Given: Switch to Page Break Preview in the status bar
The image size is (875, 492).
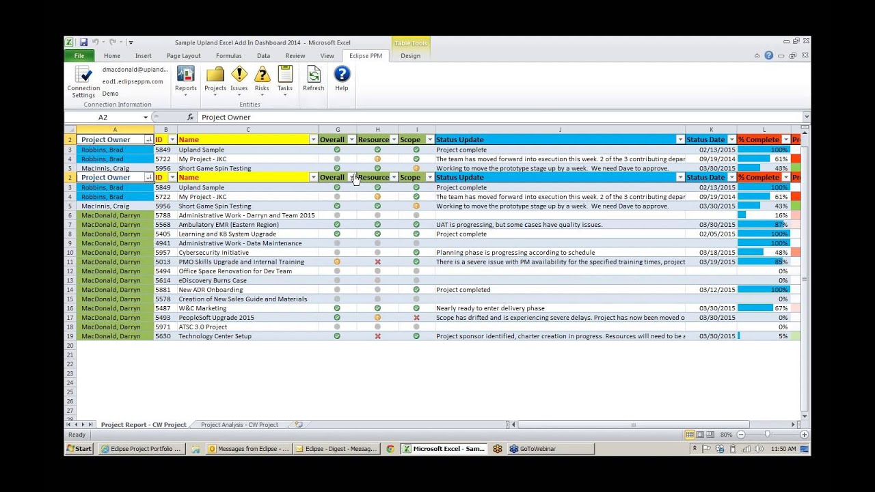Looking at the screenshot, I should pos(710,435).
